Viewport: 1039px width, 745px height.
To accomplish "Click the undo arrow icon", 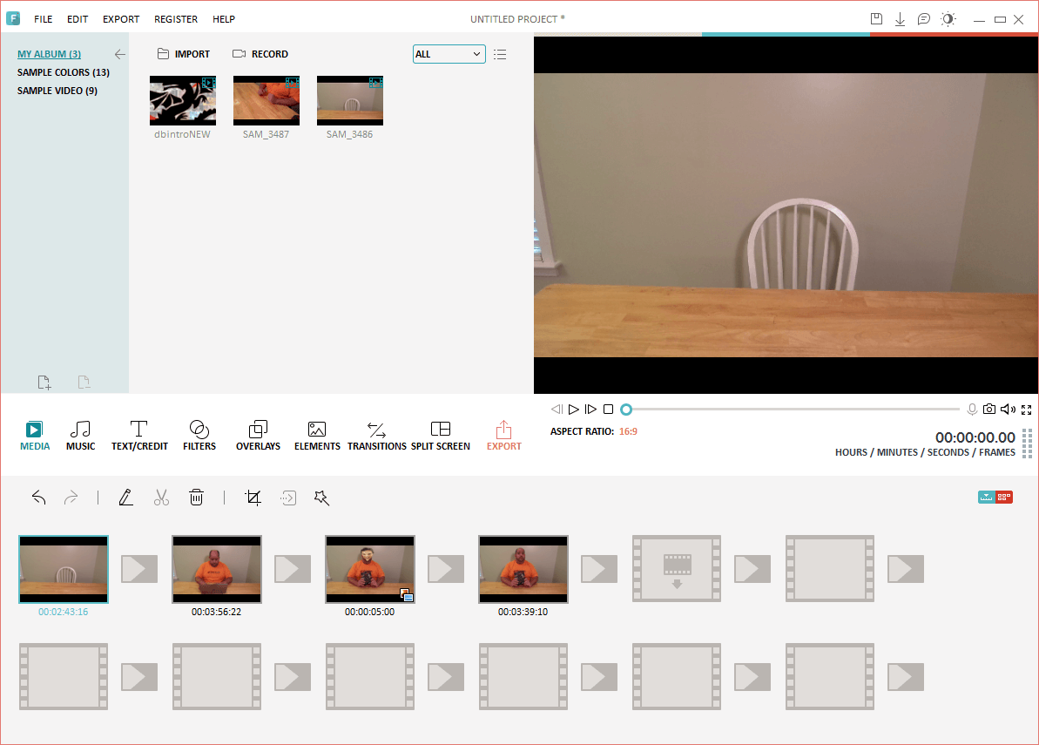I will pyautogui.click(x=39, y=498).
